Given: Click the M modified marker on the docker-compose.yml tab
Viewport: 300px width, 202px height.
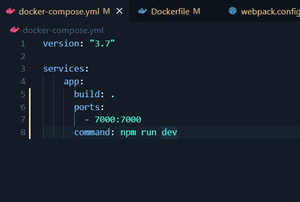Looking at the screenshot, I should 106,11.
